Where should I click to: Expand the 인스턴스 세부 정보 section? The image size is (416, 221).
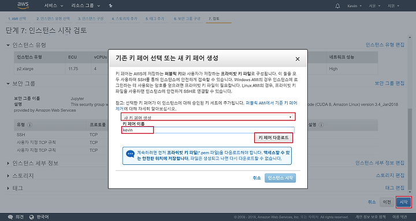pyautogui.click(x=8, y=163)
